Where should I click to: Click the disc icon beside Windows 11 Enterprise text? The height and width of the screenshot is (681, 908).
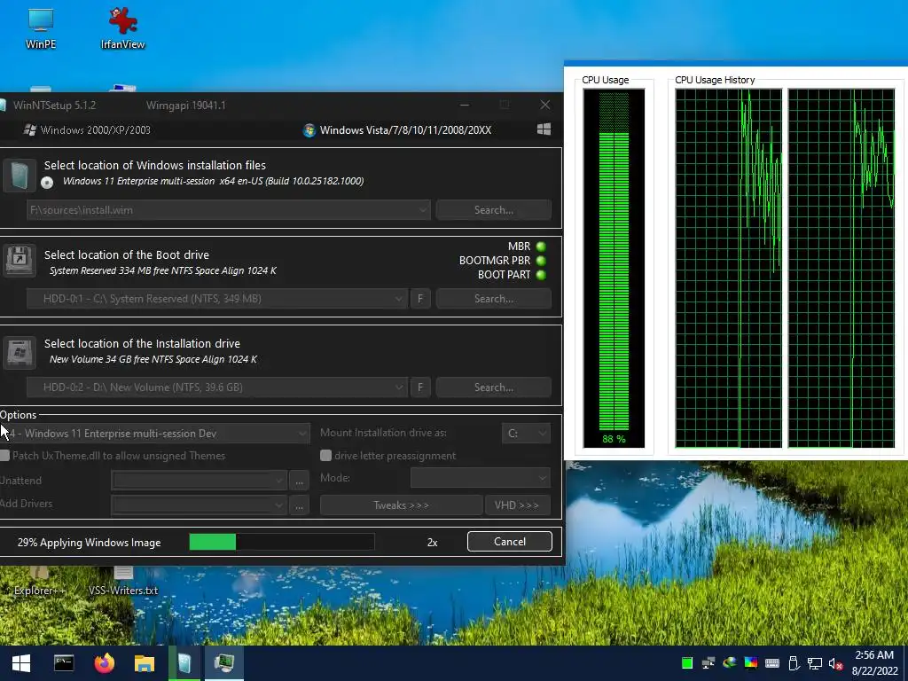pos(47,183)
